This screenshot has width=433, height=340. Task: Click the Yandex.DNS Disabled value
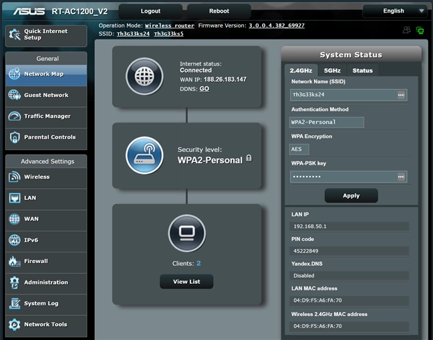(349, 276)
